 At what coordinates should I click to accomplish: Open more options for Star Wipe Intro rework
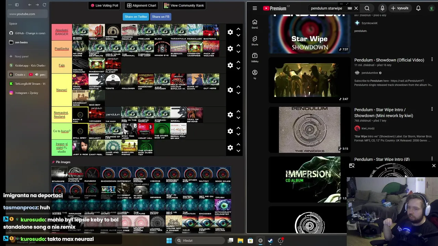click(432, 109)
